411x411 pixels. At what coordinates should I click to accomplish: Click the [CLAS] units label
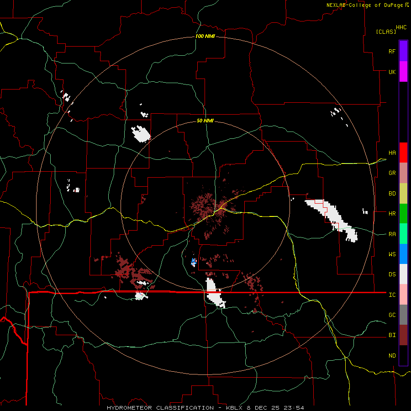click(x=386, y=32)
